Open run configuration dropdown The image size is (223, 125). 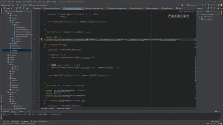pyautogui.click(x=193, y=5)
